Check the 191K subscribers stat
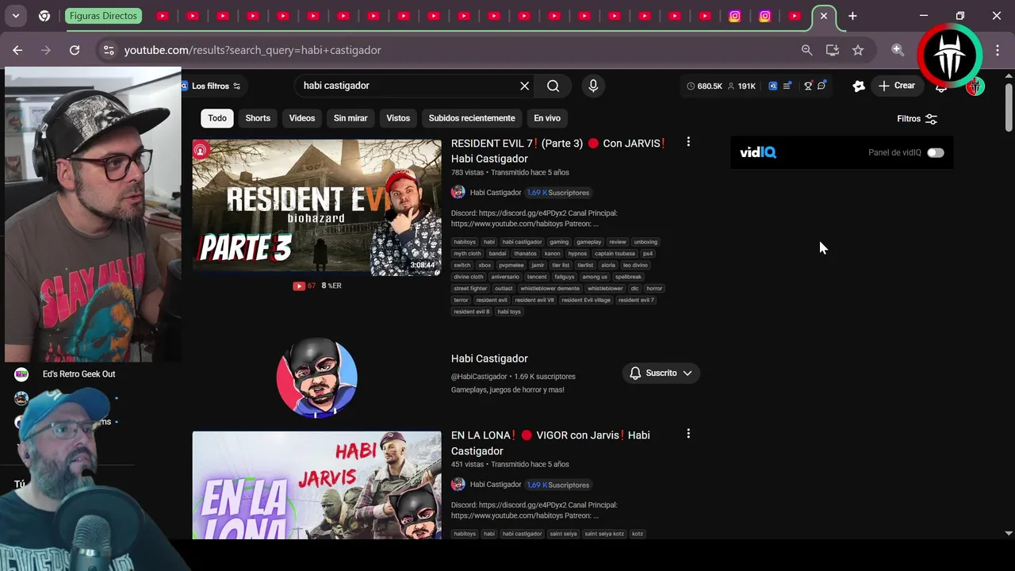Screen dimensions: 1015x571 741,86
